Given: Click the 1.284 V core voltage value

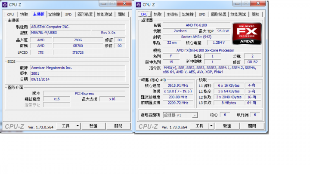Looking at the screenshot, I should click(219, 43).
